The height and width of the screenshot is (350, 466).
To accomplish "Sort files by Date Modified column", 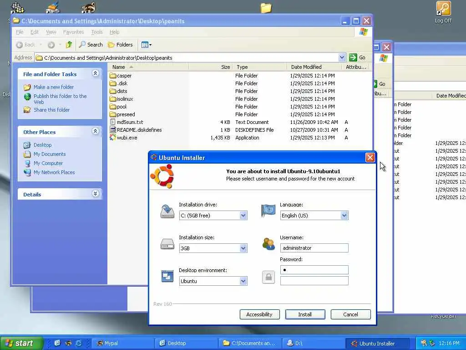I will pos(314,67).
